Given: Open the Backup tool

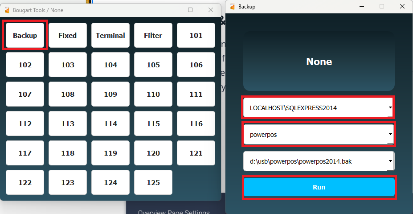Looking at the screenshot, I should click(x=25, y=35).
